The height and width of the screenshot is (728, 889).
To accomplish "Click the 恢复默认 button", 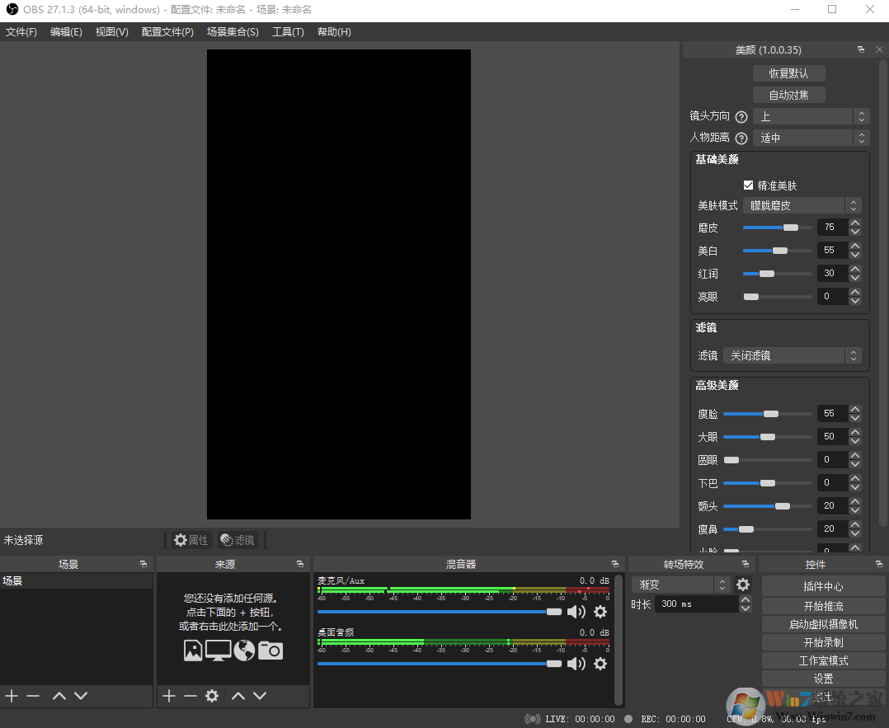I will [788, 73].
